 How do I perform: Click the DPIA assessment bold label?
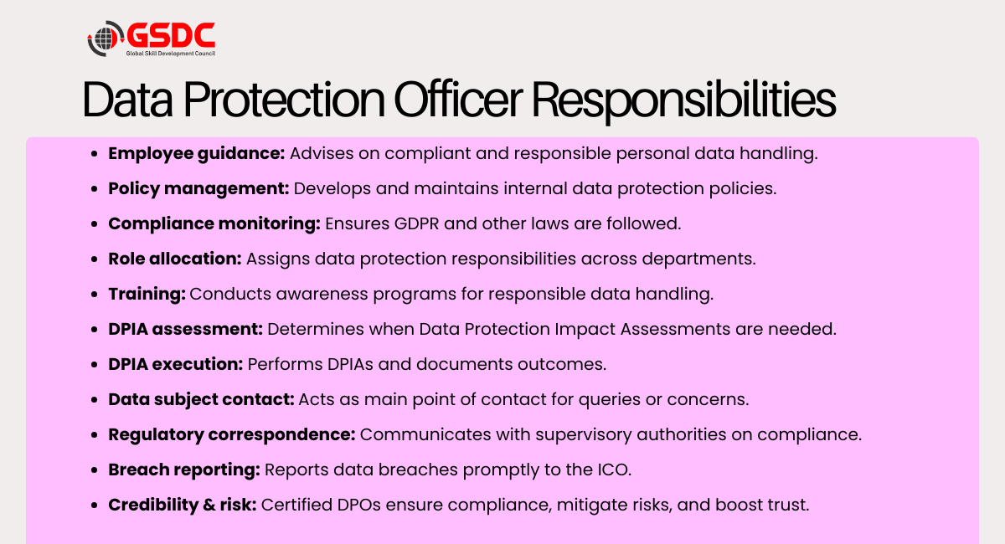[x=186, y=329]
